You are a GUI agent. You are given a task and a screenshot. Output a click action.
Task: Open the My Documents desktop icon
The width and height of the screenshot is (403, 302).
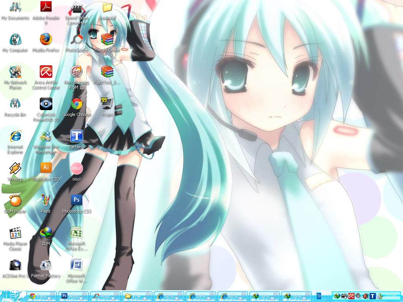click(x=15, y=11)
